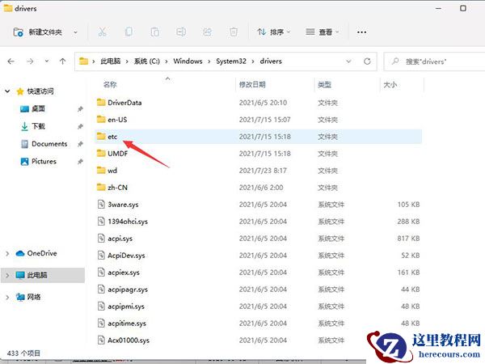Screen dimensions: 485x364
Task: Go back with the left arrow
Action: 11,61
